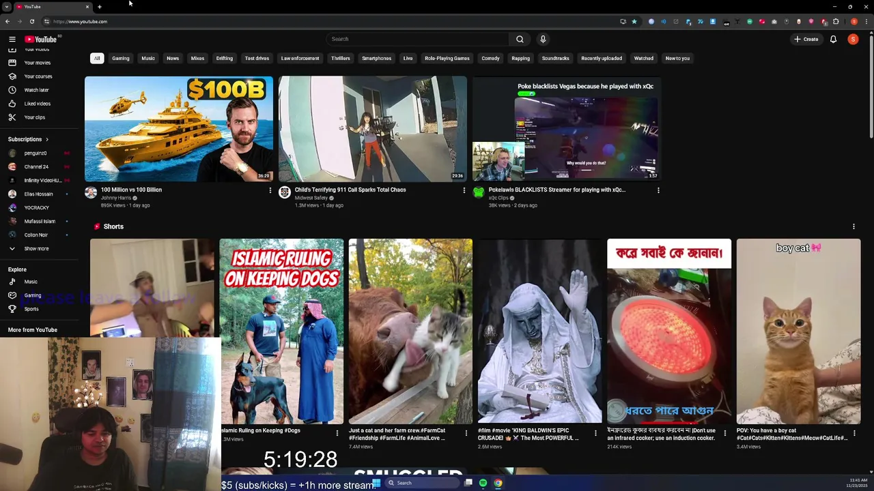
Task: Play the infrared cooker short
Action: (669, 331)
